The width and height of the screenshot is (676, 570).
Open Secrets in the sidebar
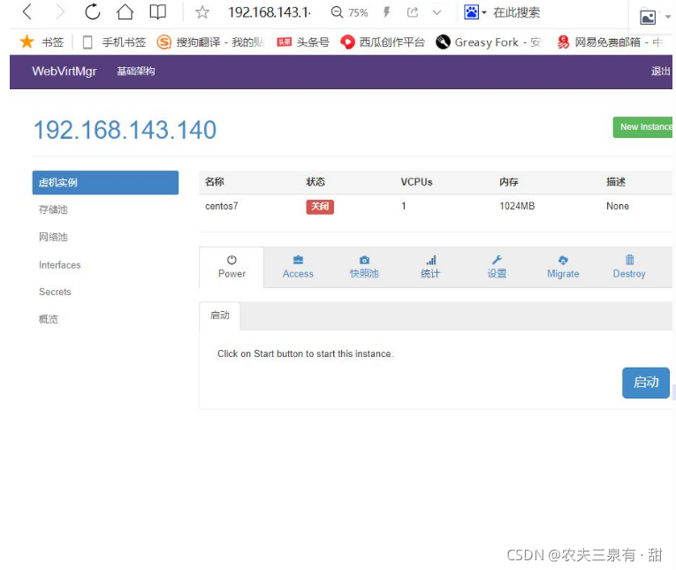(55, 292)
